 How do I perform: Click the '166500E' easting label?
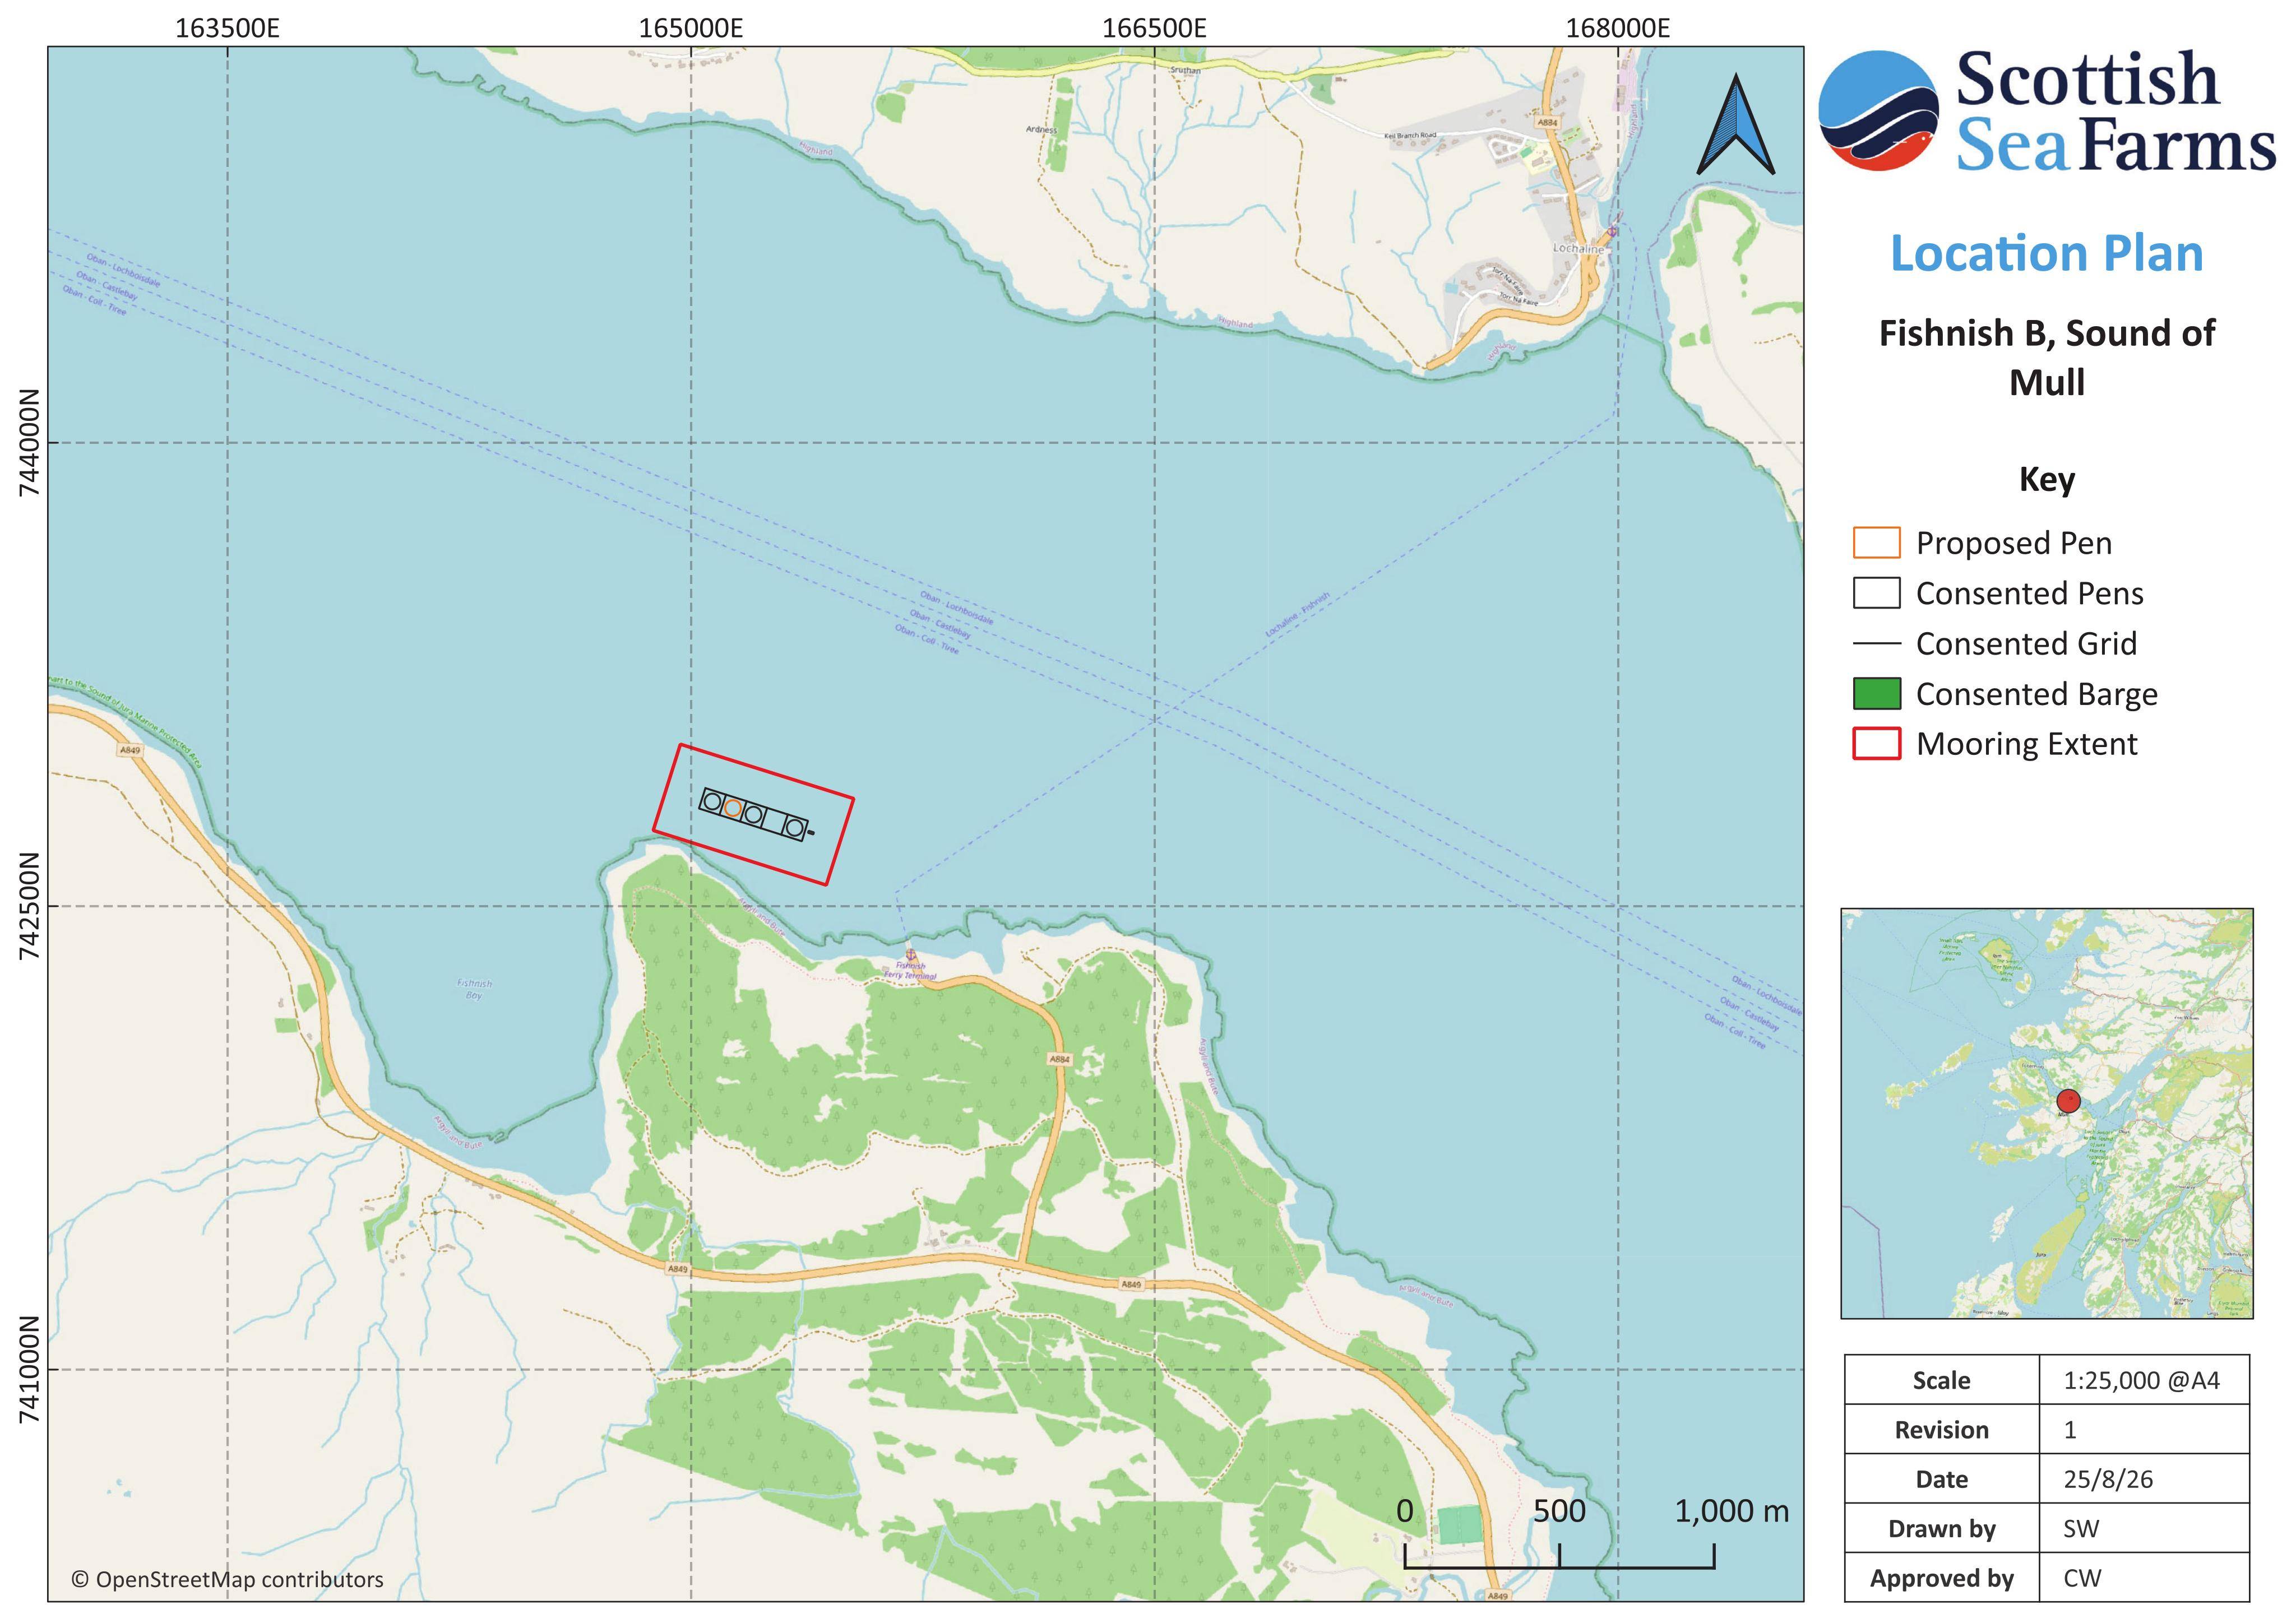click(x=1154, y=28)
